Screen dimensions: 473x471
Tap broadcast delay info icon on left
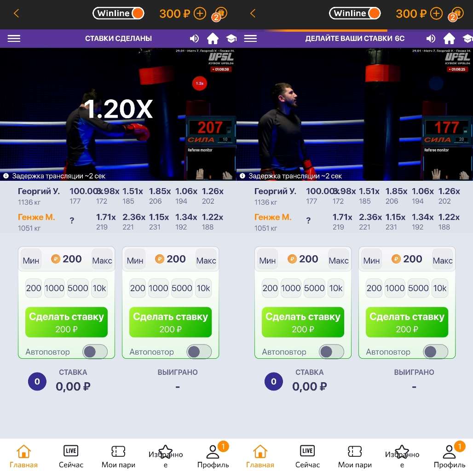(6, 176)
